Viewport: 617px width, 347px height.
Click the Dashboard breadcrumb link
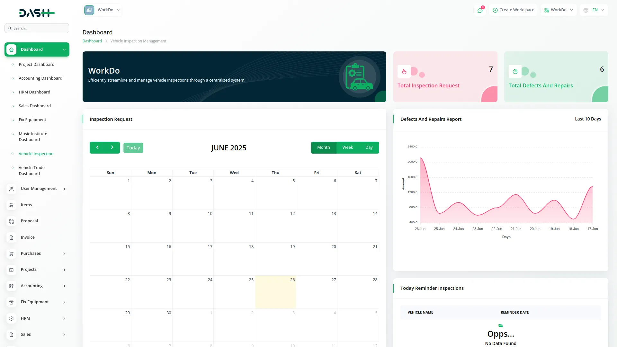pyautogui.click(x=92, y=41)
